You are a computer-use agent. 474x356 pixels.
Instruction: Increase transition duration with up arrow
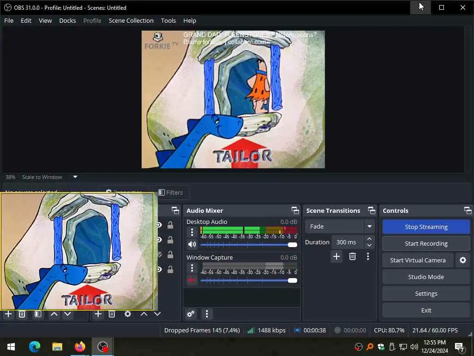(x=369, y=239)
